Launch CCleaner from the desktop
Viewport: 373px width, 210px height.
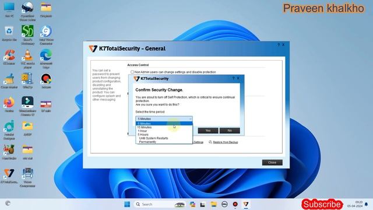click(x=9, y=57)
